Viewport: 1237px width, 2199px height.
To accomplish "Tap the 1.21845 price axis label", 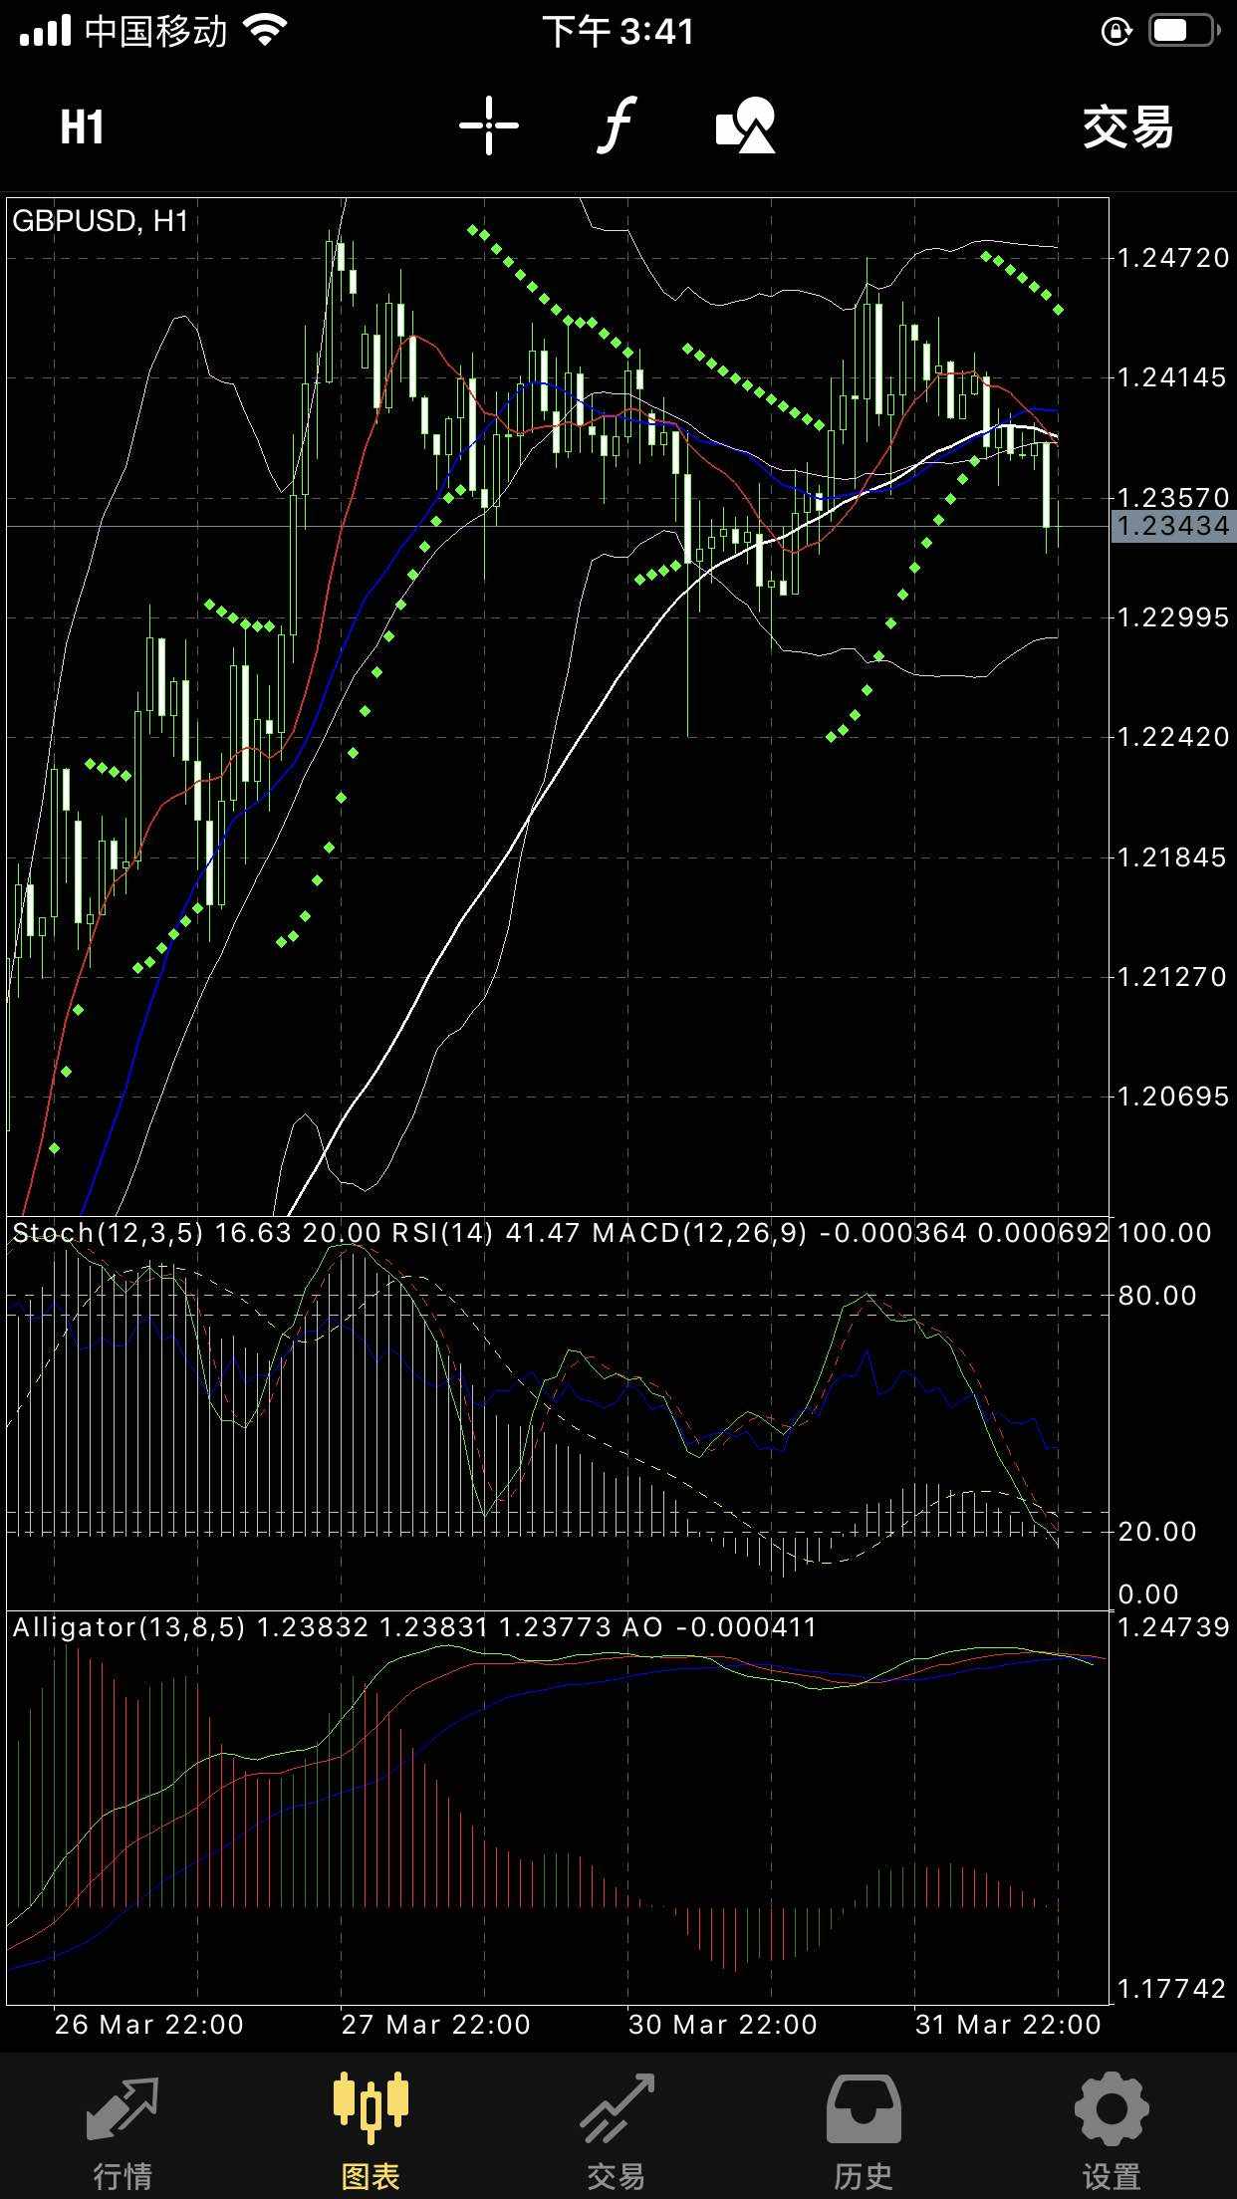I will [x=1173, y=857].
